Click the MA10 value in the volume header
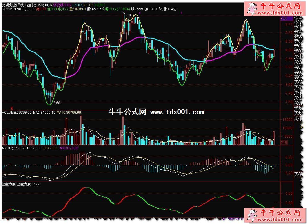The height and width of the screenshot is (224, 307). click(68, 113)
